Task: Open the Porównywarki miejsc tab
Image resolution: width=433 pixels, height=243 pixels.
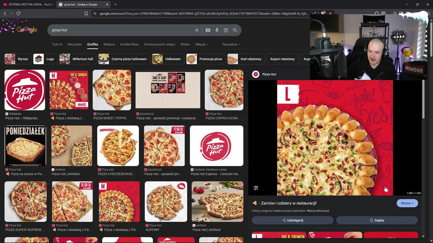Action: 160,44
